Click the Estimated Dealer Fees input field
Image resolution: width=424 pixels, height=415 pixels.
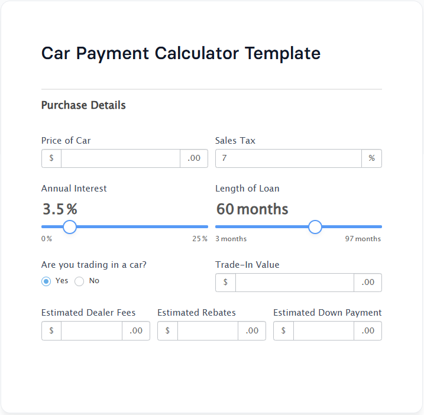[x=92, y=331]
